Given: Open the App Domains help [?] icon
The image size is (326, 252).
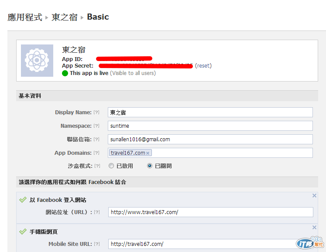Looking at the screenshot, I should [x=96, y=153].
